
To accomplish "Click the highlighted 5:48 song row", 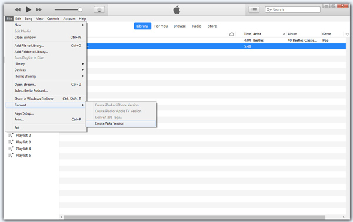I will tap(216, 46).
